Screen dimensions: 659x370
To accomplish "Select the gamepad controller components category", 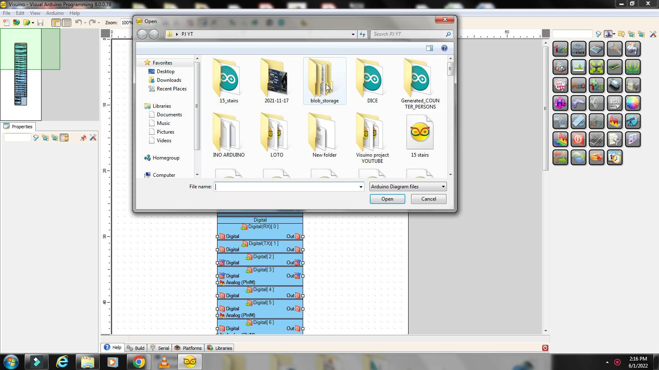I will (578, 103).
